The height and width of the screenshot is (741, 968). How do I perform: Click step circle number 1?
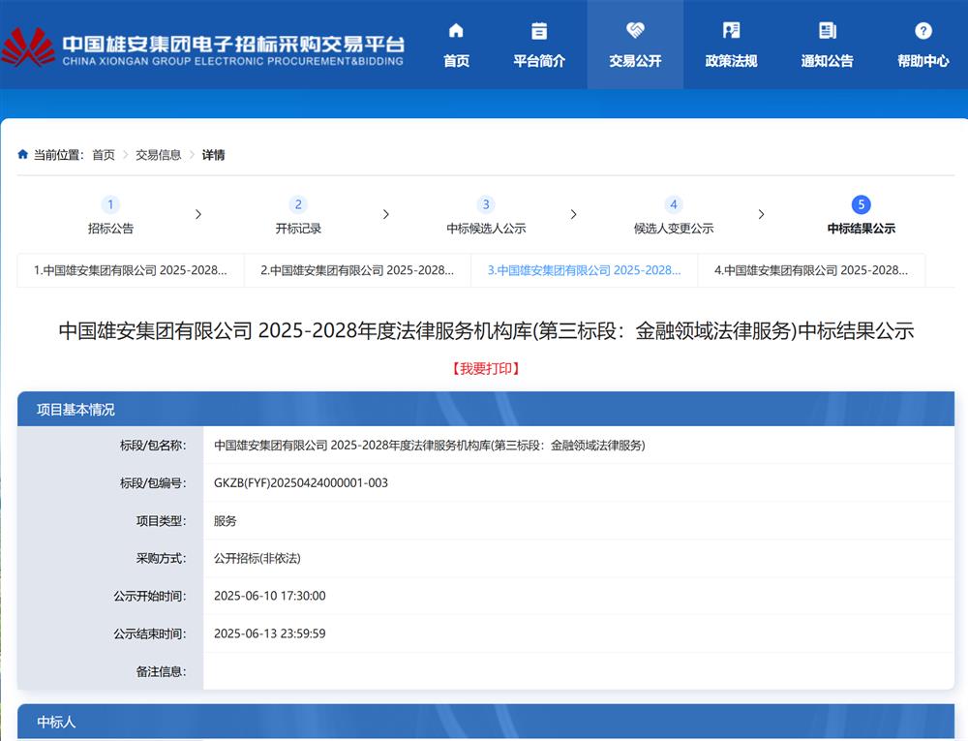[x=110, y=204]
